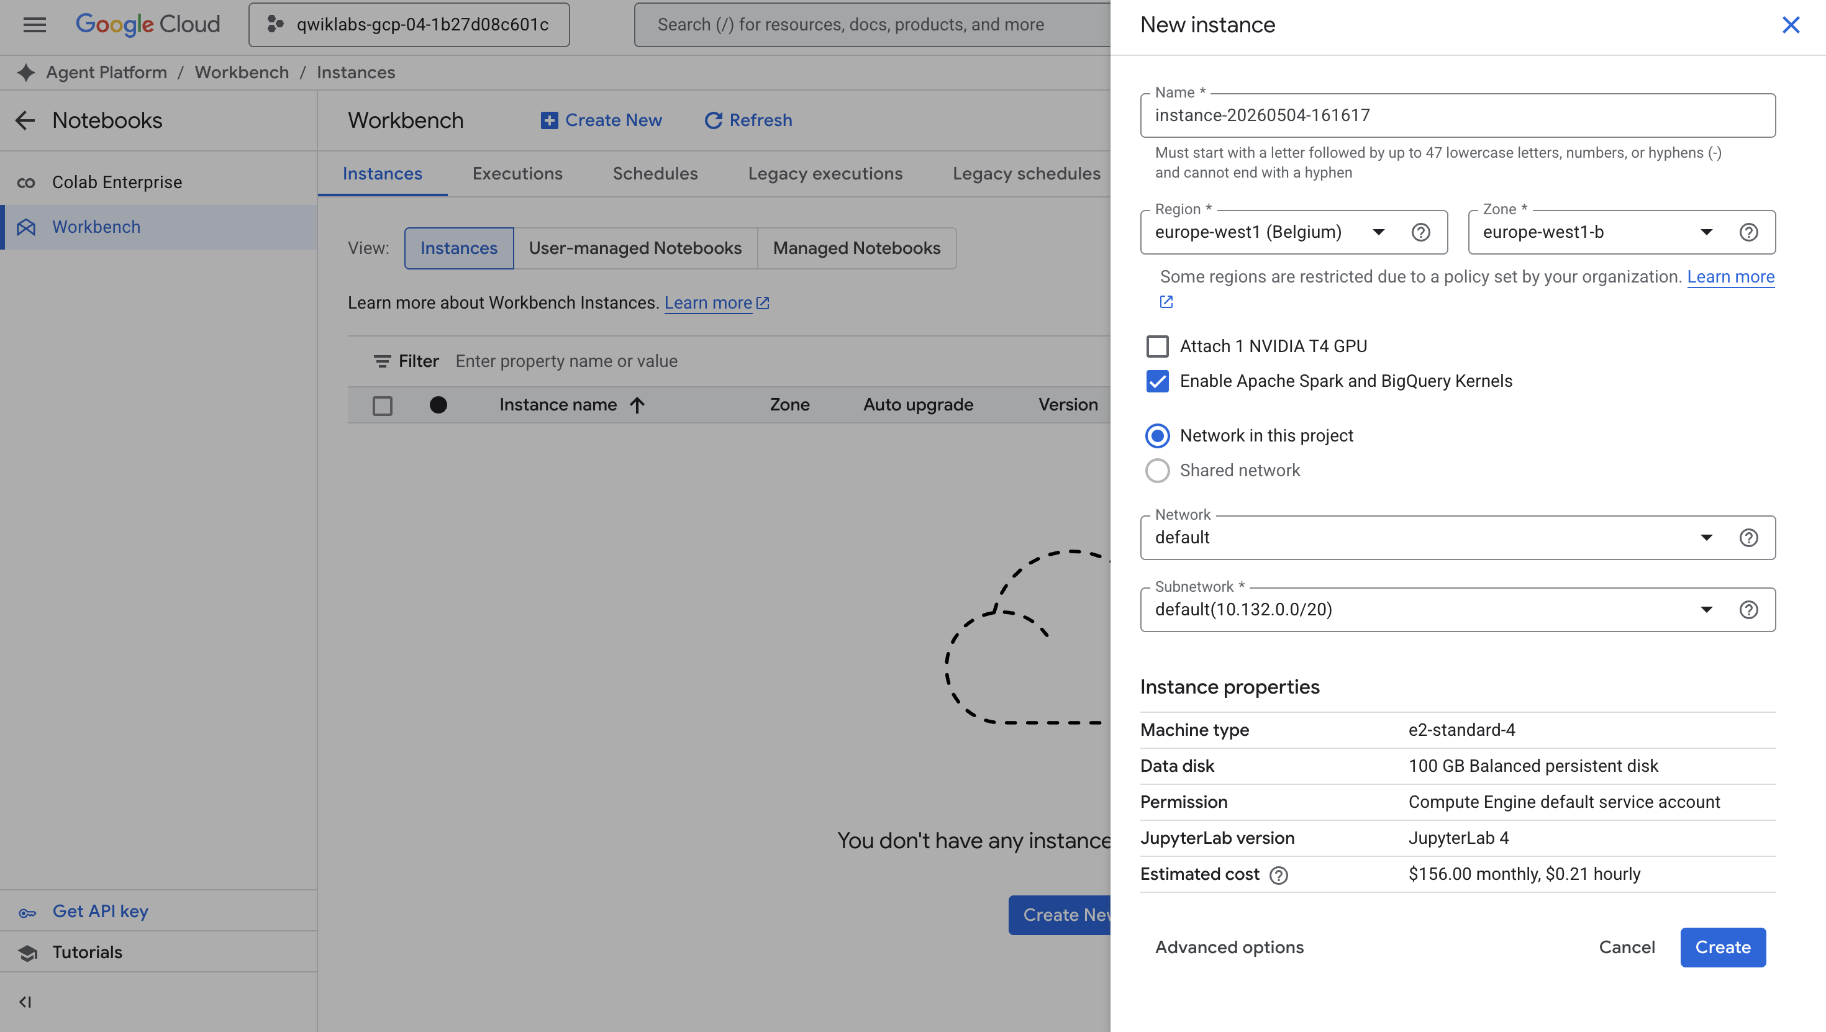Screen dimensions: 1826x1032
Task: Click the JupyterLab 4 version value
Action: [1459, 838]
